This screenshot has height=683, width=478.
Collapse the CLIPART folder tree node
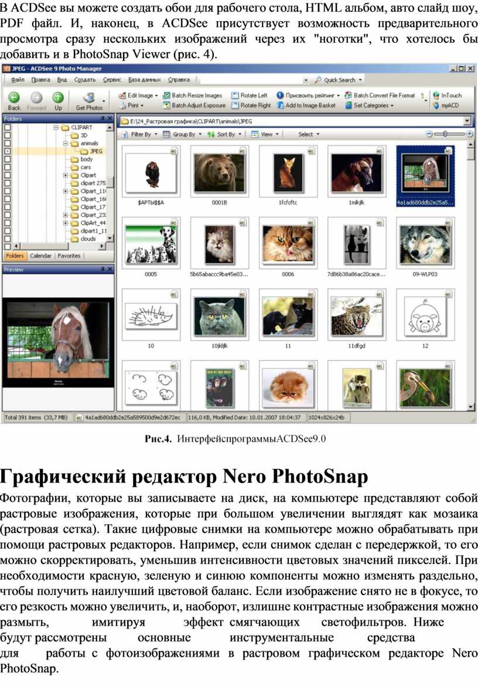pyautogui.click(x=57, y=127)
